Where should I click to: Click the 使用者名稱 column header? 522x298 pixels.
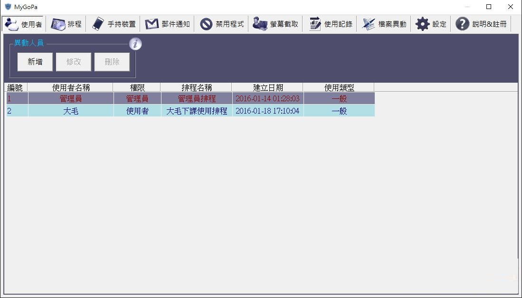click(71, 87)
